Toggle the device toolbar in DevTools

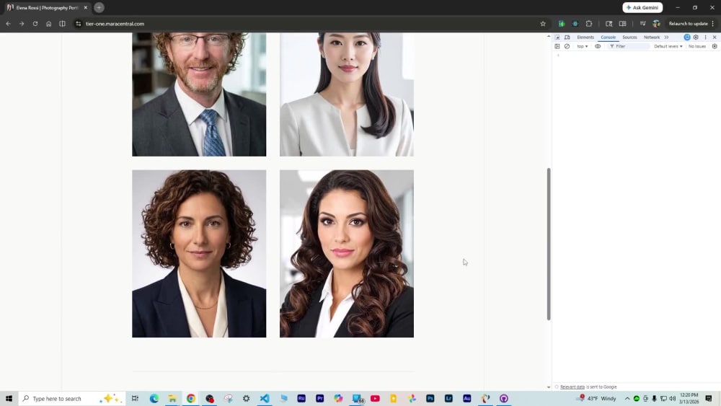567,37
